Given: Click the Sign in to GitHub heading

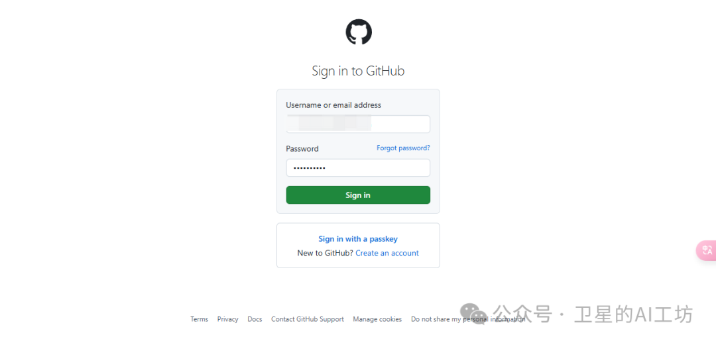Looking at the screenshot, I should point(358,71).
